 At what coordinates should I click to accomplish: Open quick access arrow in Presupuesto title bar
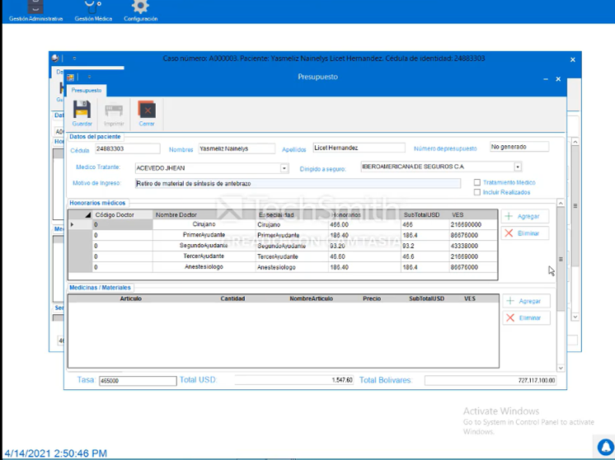click(89, 77)
